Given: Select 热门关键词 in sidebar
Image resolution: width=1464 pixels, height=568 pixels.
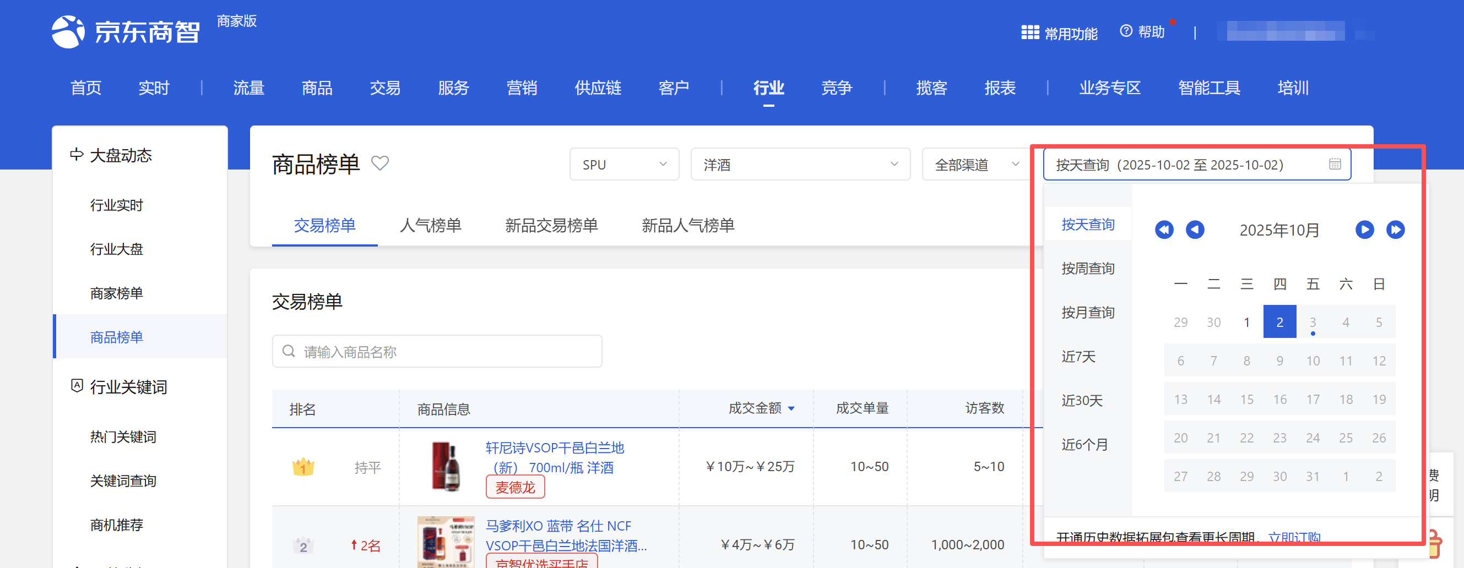Looking at the screenshot, I should pyautogui.click(x=123, y=436).
